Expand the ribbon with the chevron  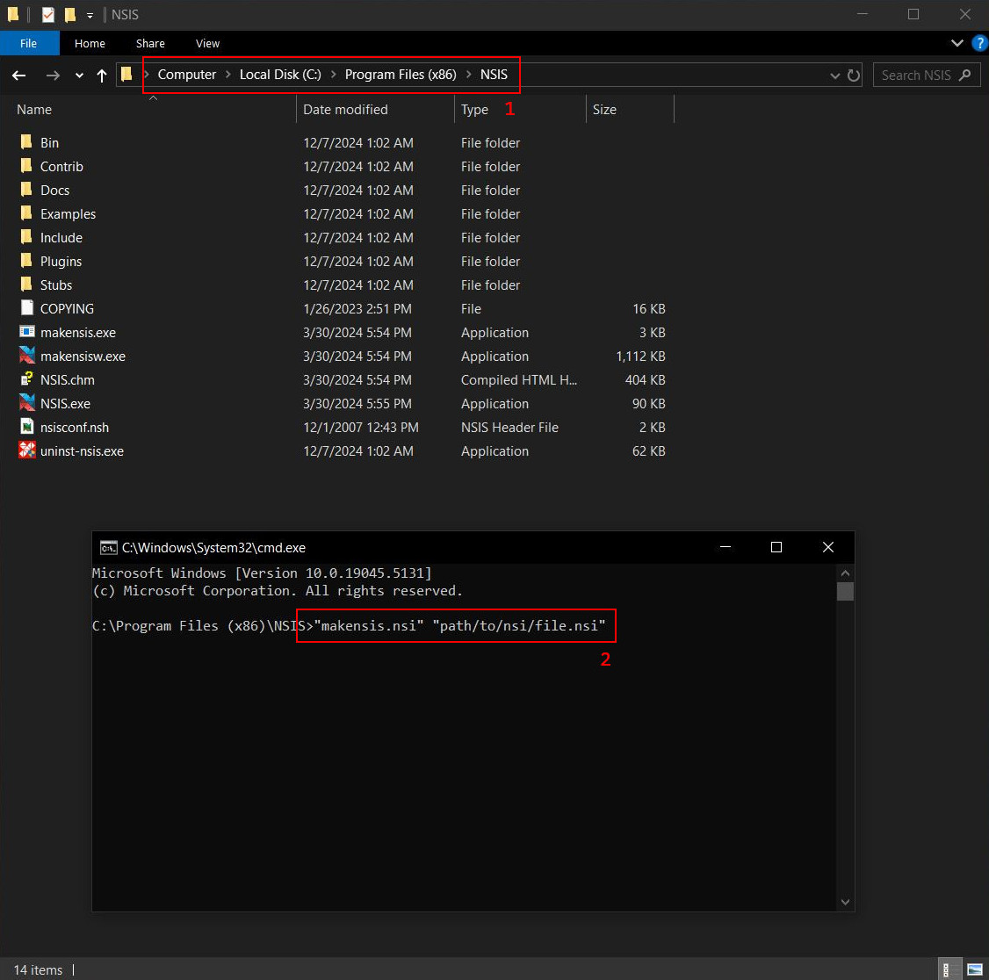point(957,43)
